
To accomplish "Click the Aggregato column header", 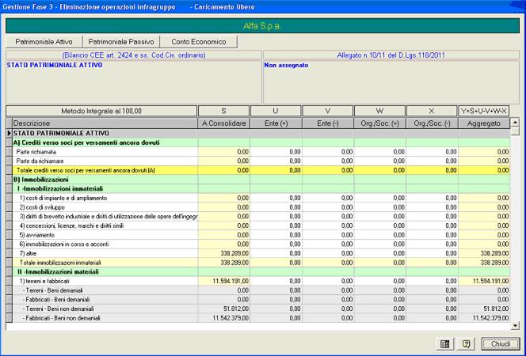I will pyautogui.click(x=483, y=123).
